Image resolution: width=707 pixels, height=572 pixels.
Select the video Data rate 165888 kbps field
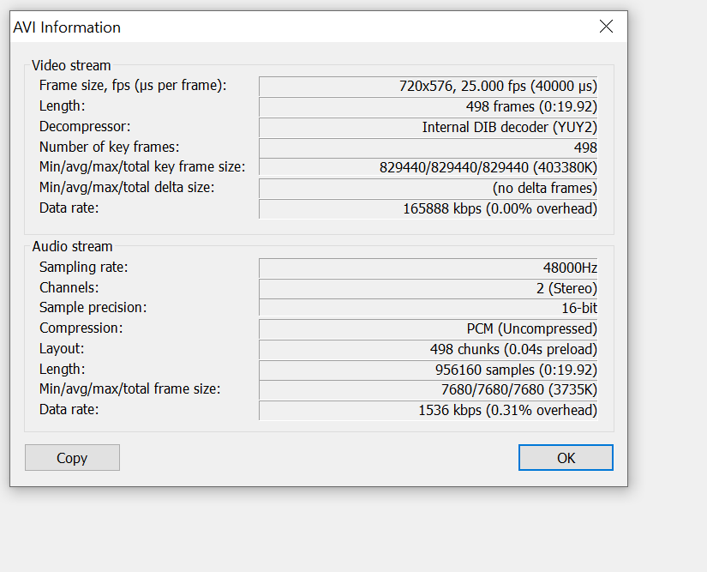(x=428, y=208)
